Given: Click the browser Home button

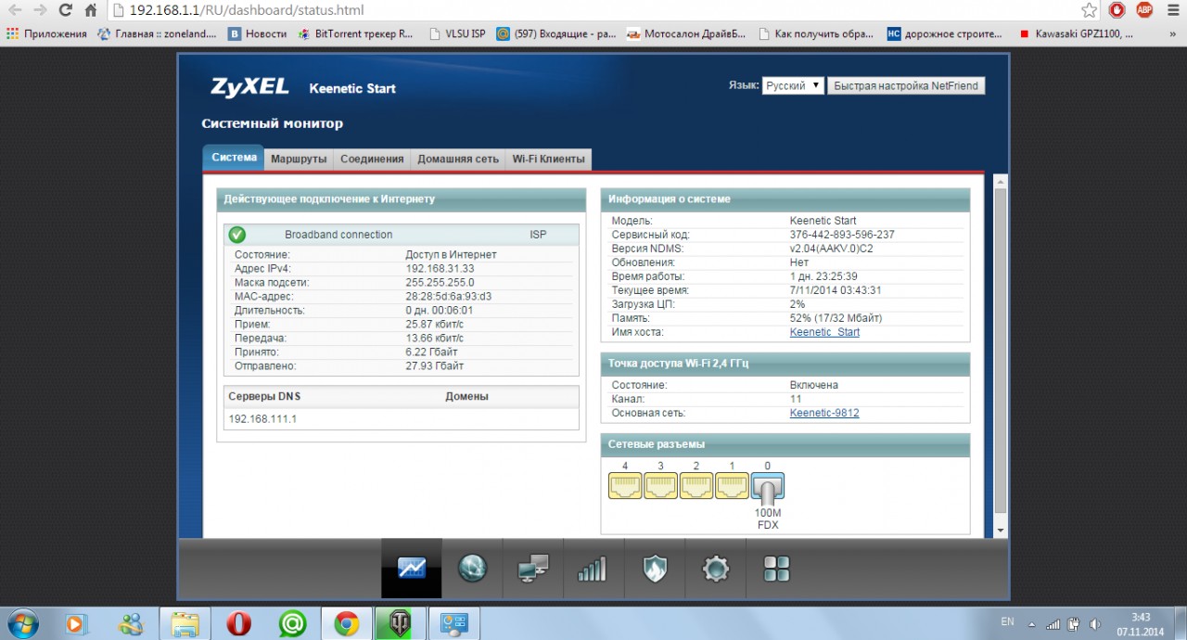Looking at the screenshot, I should click(90, 11).
